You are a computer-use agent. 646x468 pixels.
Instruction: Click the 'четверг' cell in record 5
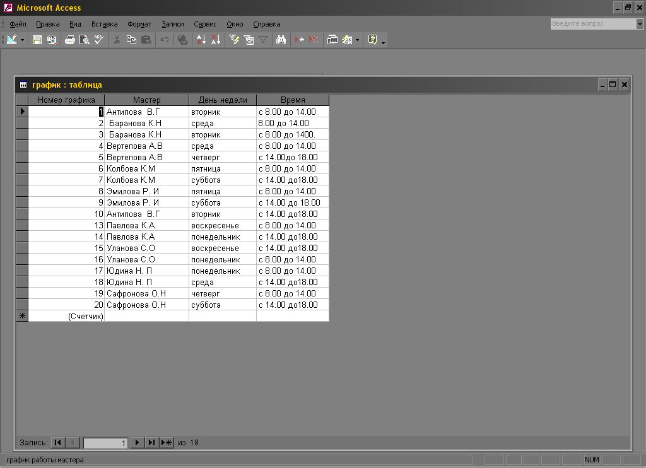[x=223, y=158]
